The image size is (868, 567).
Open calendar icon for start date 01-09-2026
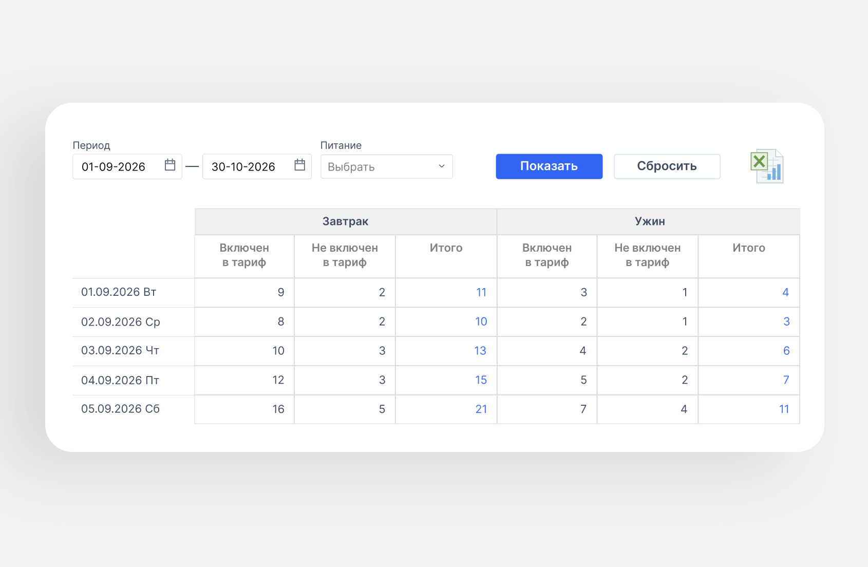[x=170, y=165]
